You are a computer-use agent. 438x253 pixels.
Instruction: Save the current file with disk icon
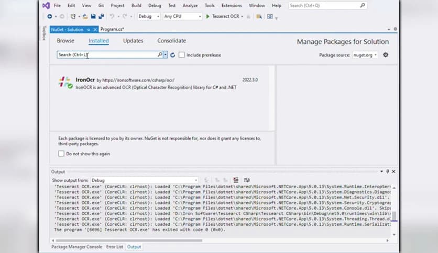click(x=93, y=16)
